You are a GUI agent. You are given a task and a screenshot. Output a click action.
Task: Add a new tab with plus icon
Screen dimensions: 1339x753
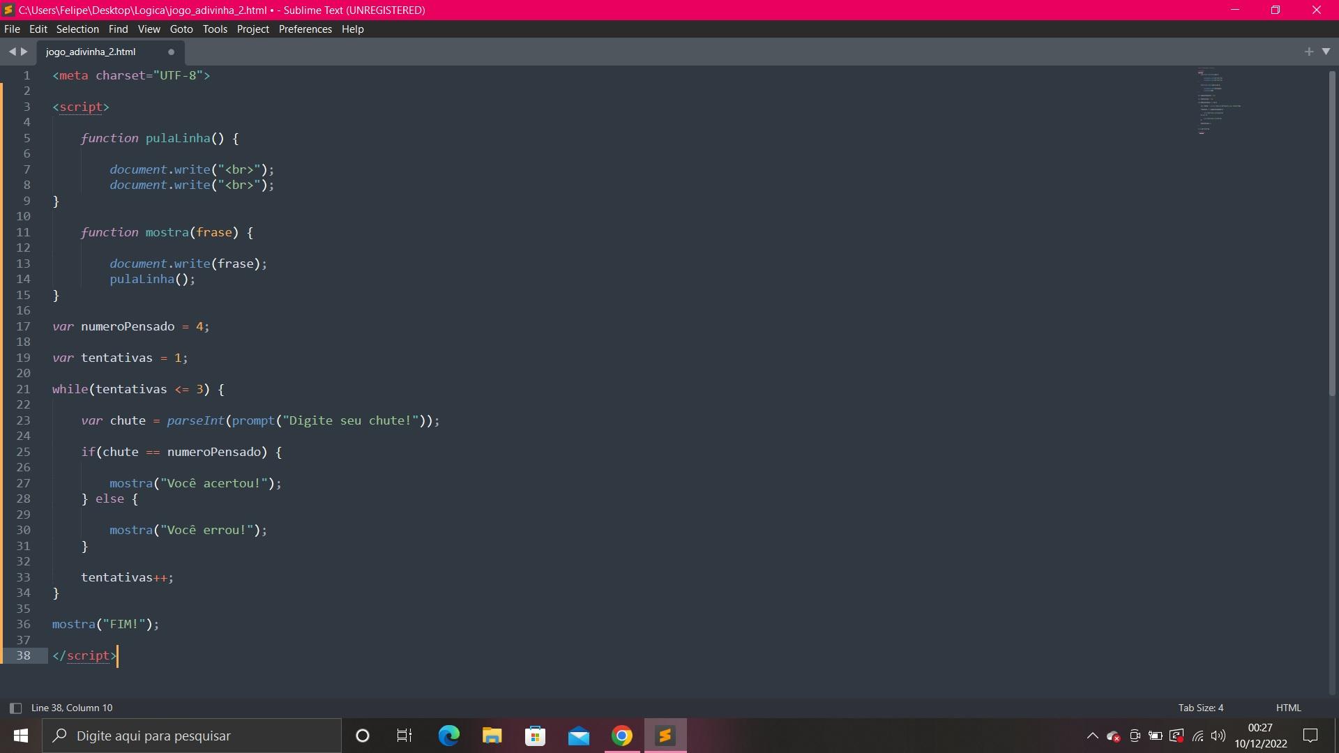click(x=1308, y=52)
